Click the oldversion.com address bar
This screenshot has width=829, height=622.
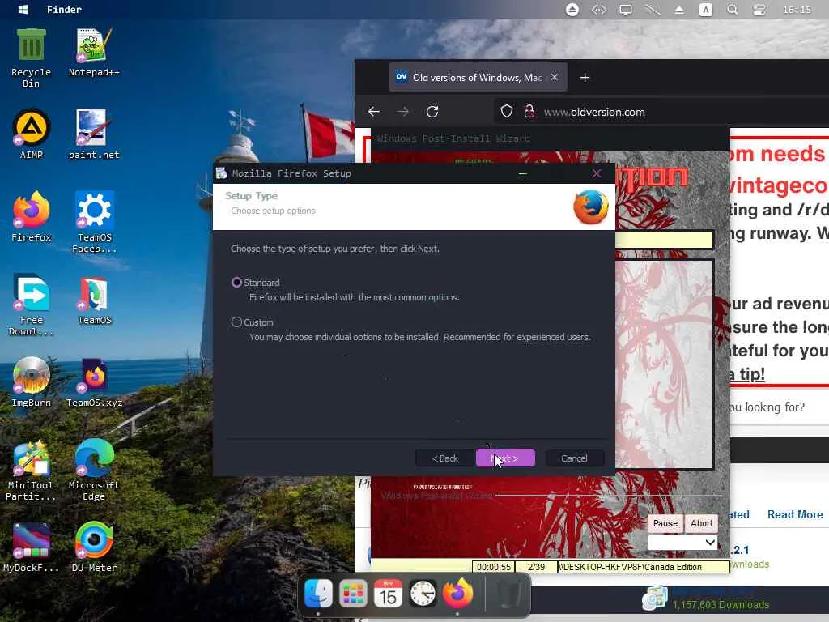click(x=661, y=112)
